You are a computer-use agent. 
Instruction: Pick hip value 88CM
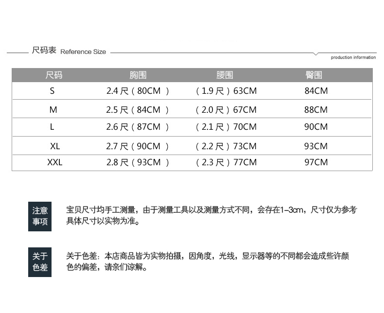(316, 110)
